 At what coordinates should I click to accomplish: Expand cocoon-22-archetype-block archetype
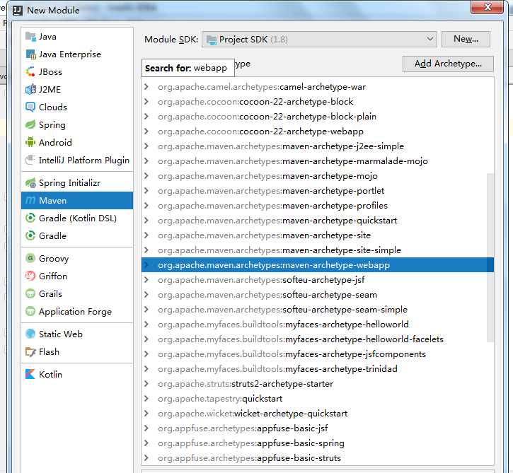(x=146, y=102)
